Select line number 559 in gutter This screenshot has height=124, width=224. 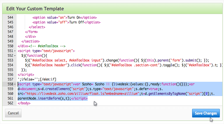[10, 89]
